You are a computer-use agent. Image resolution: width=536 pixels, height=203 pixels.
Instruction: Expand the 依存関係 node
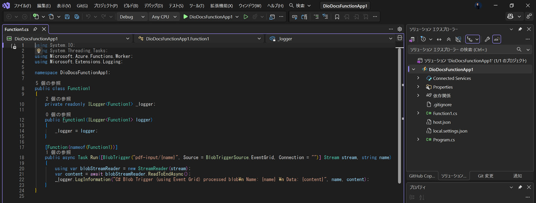pos(418,96)
